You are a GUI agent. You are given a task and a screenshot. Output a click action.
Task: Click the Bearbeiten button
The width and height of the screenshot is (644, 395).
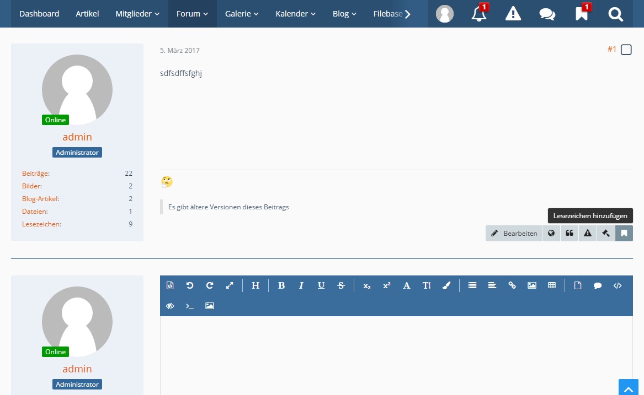pyautogui.click(x=514, y=233)
